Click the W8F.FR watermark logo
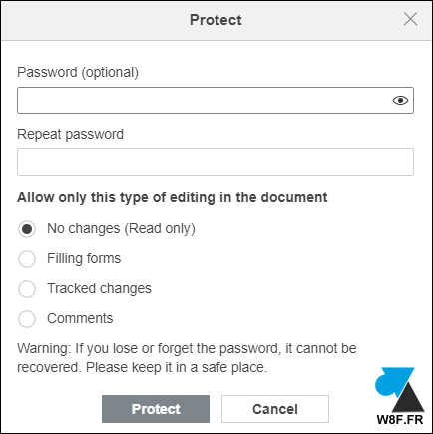This screenshot has height=434, width=433. 399,396
